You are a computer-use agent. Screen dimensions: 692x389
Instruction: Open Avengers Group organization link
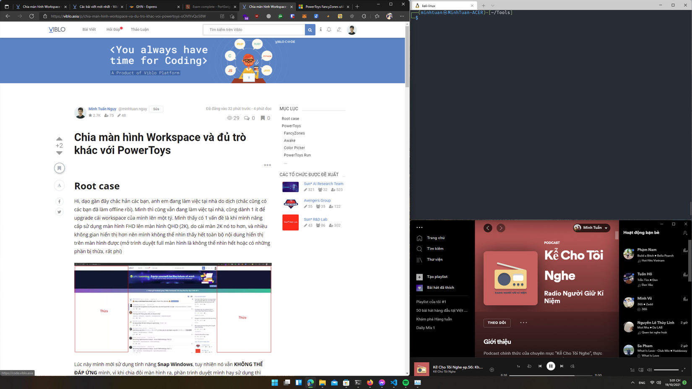(317, 200)
